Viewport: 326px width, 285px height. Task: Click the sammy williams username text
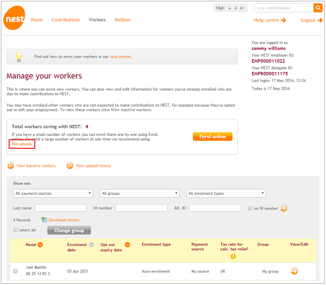tap(269, 48)
